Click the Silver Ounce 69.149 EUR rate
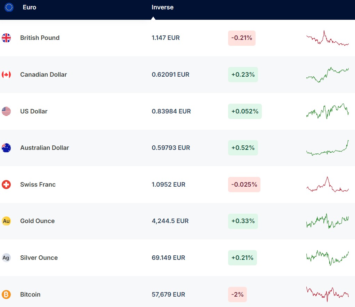The image size is (355, 307). click(x=168, y=258)
